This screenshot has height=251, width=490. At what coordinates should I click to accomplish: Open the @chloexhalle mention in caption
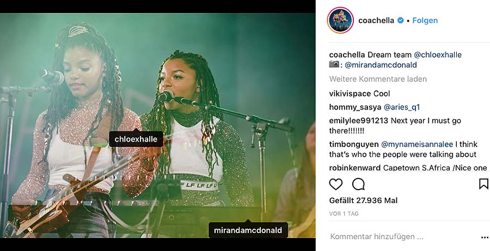[438, 54]
